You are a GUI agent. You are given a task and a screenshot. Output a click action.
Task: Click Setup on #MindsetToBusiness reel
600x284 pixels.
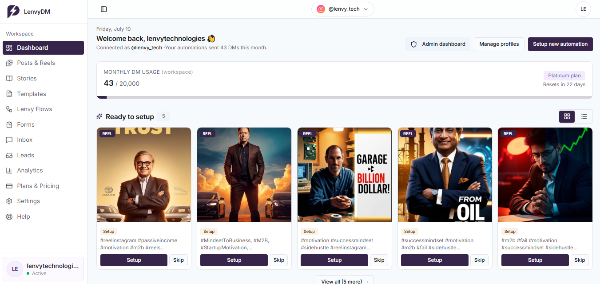tap(234, 260)
